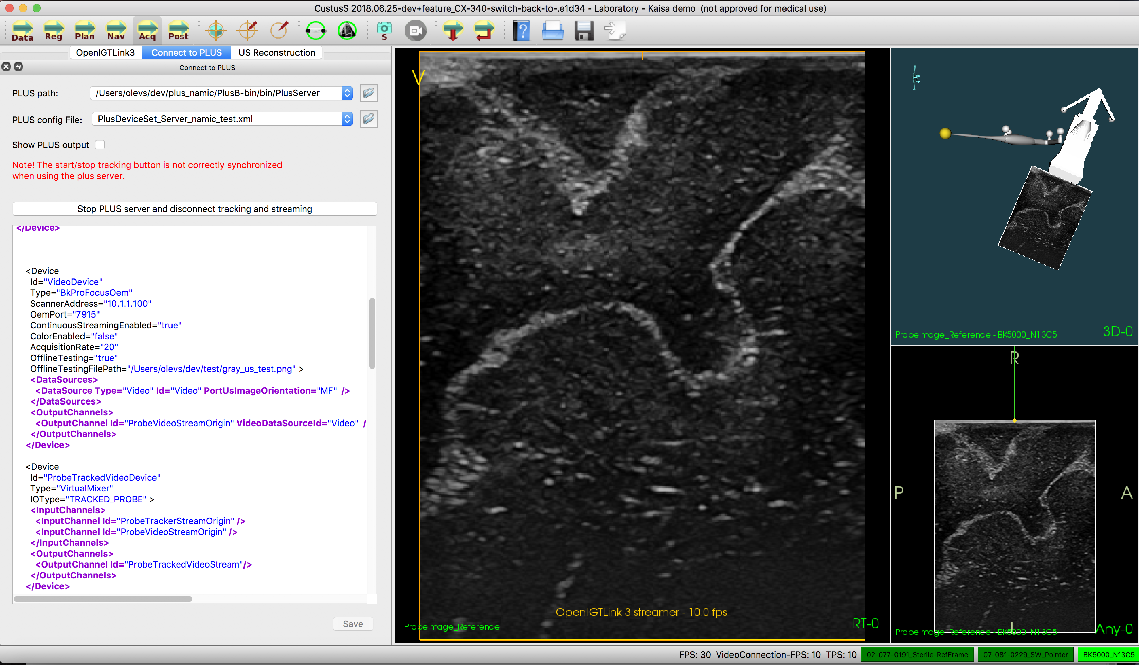This screenshot has height=665, width=1139.
Task: Click Stop PLUS server and disconnect button
Action: pos(194,209)
